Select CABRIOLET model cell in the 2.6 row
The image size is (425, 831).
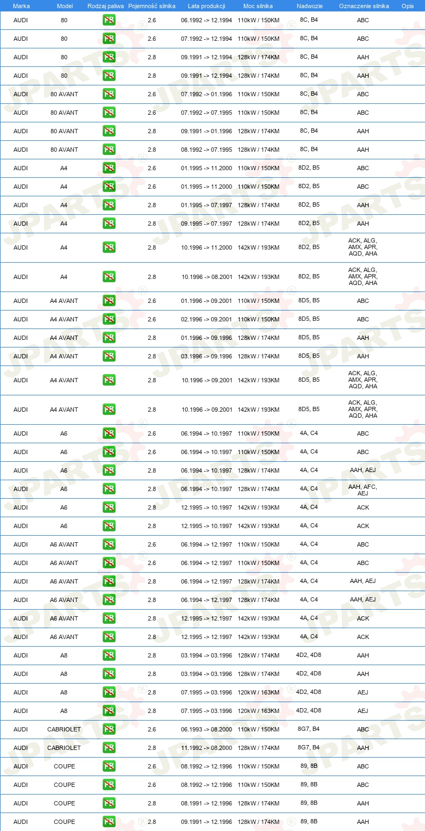[x=64, y=729]
